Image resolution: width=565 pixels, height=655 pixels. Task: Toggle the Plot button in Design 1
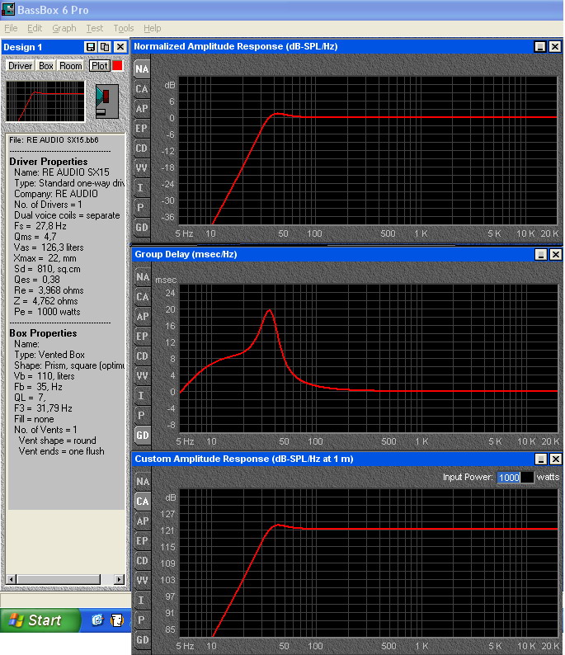[100, 66]
